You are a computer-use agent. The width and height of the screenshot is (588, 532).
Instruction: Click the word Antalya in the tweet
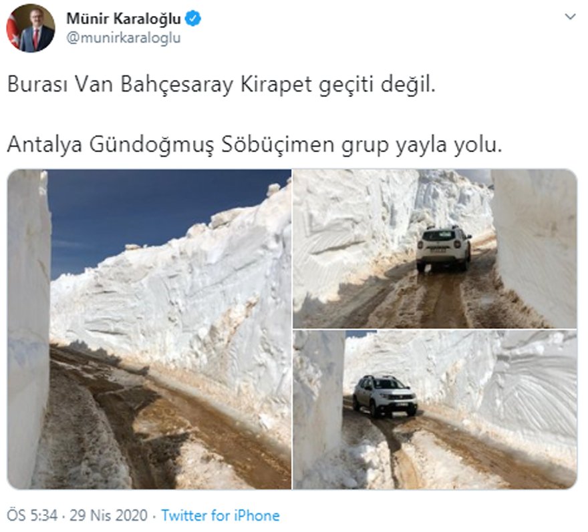click(44, 145)
